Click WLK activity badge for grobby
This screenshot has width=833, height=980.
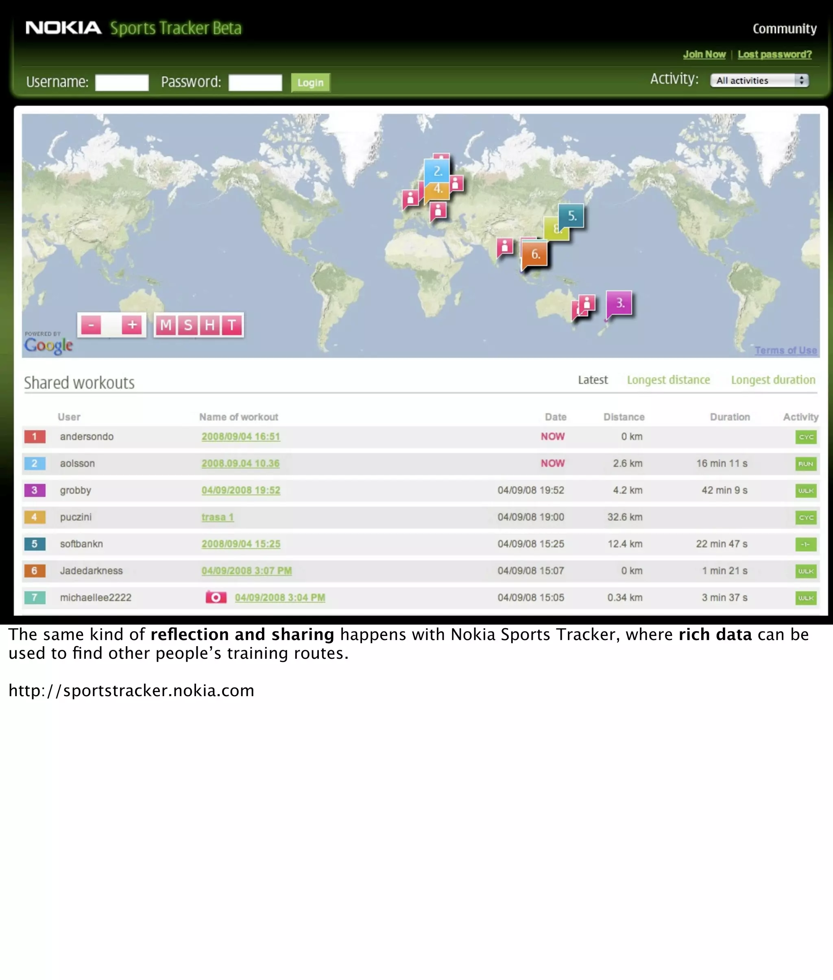pyautogui.click(x=806, y=490)
